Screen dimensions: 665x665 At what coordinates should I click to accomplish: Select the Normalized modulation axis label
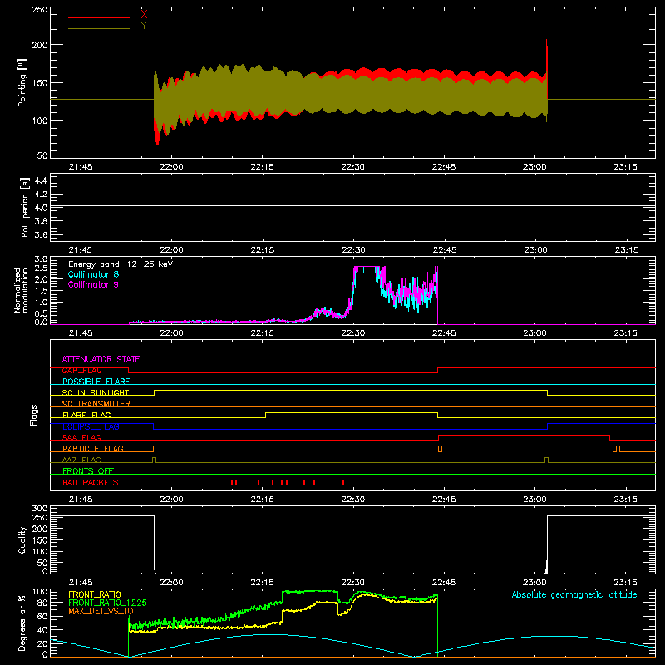(21, 290)
